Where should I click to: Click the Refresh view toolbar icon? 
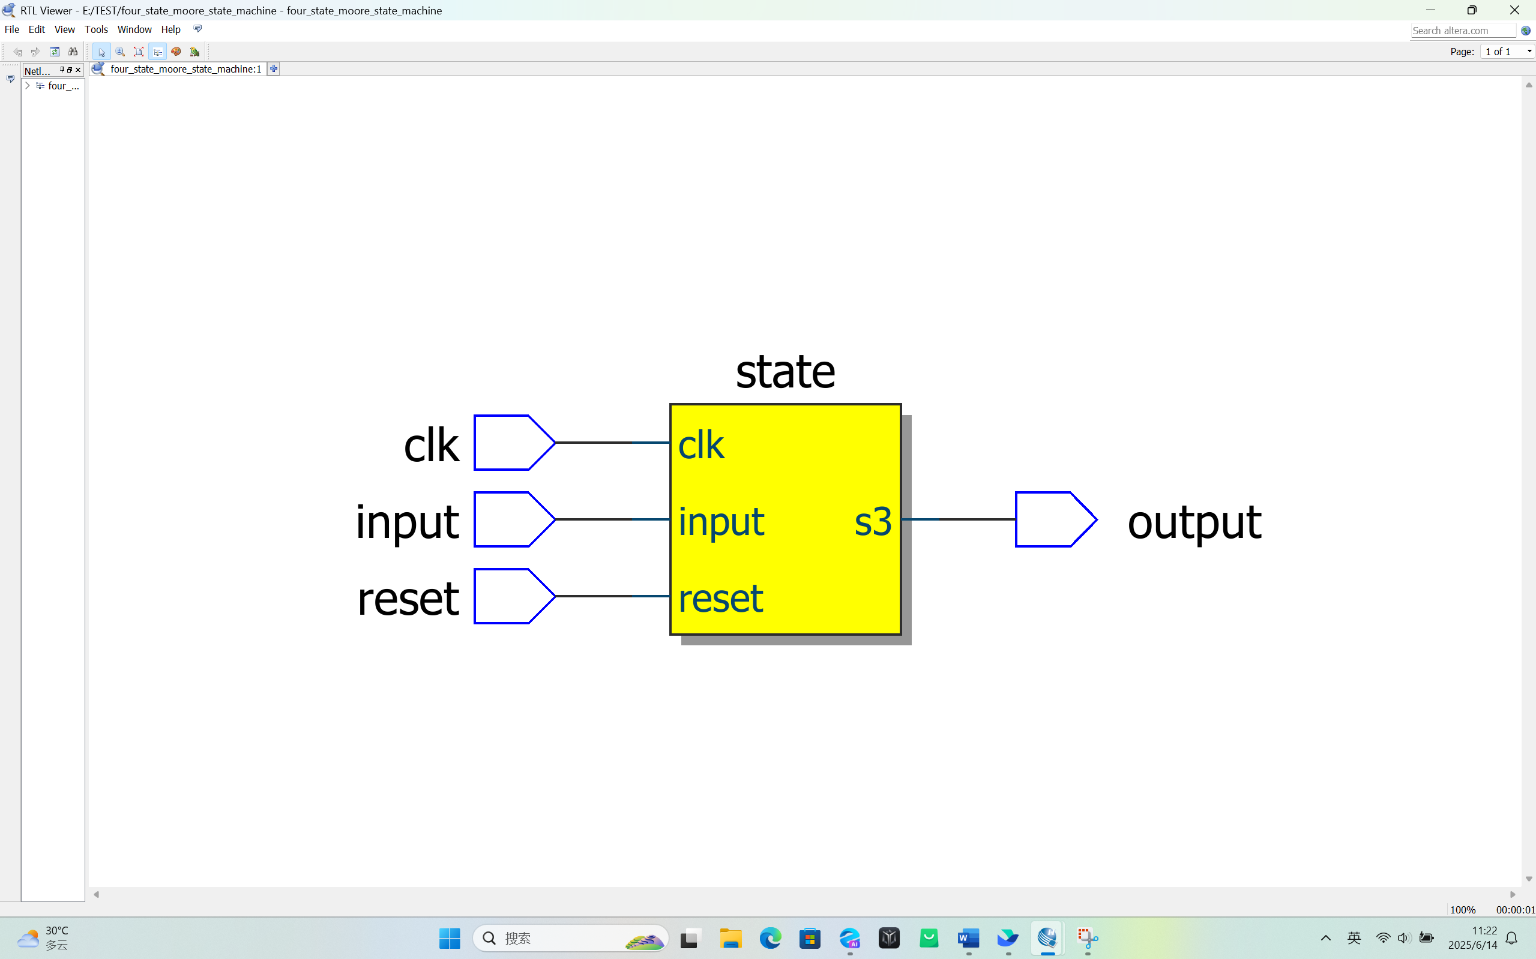tap(55, 52)
